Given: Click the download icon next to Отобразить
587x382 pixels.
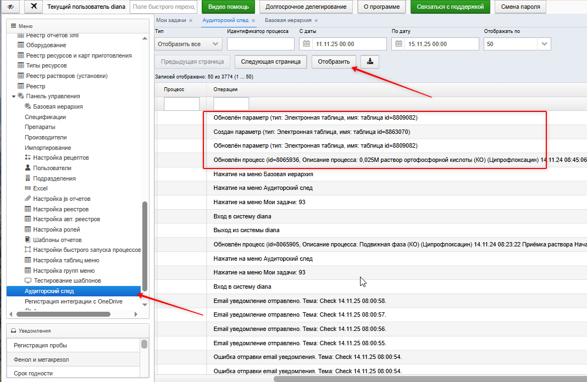Looking at the screenshot, I should [370, 61].
